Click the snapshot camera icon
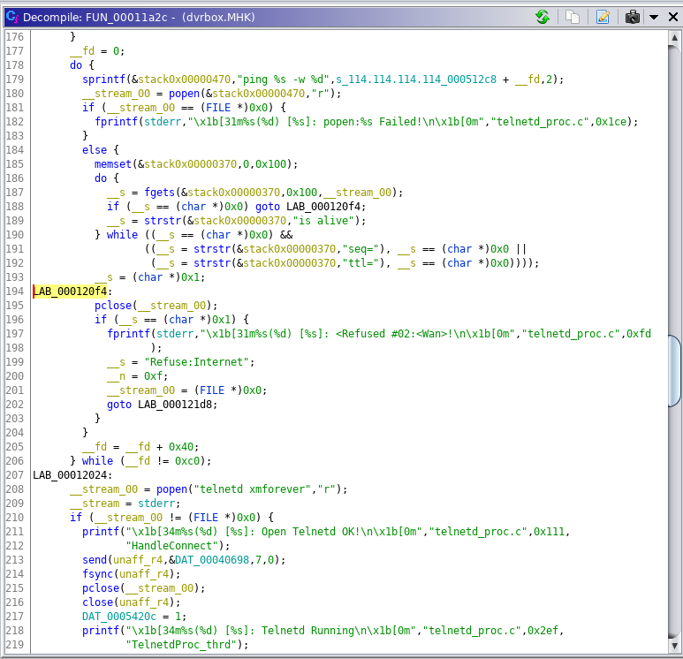The image size is (683, 659). pyautogui.click(x=632, y=17)
